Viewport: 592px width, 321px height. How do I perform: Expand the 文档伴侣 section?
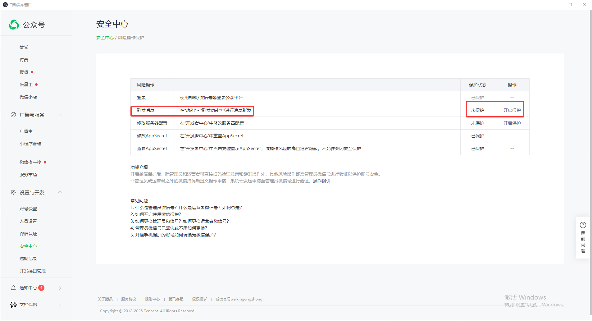point(60,305)
